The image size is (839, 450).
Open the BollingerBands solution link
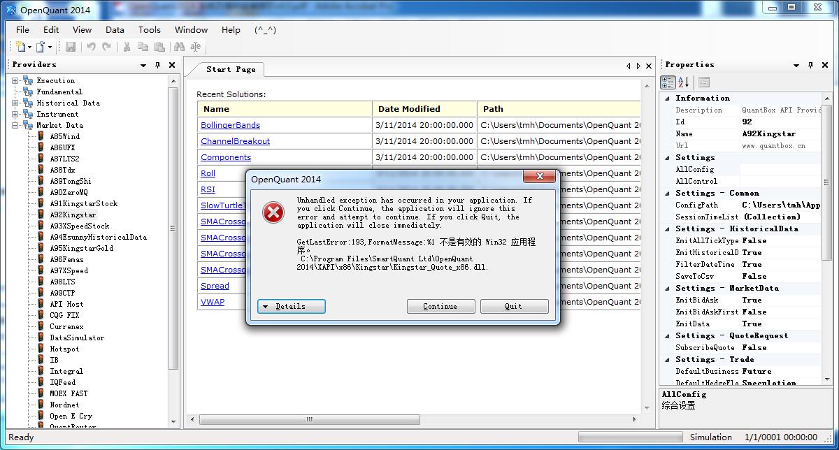click(230, 125)
